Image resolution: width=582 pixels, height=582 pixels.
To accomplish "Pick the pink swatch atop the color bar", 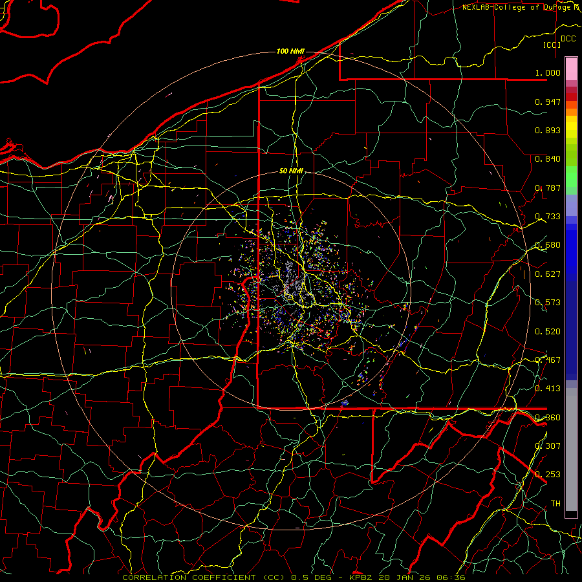I will (x=571, y=69).
